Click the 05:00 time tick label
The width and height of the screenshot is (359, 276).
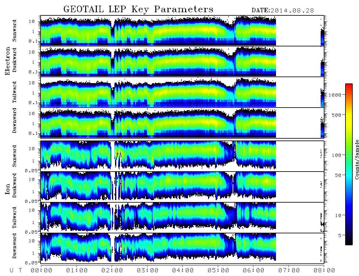218,271
